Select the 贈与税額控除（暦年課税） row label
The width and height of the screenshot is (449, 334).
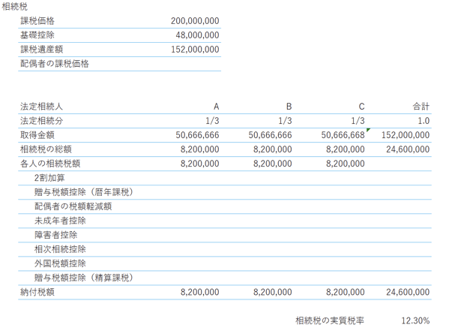pos(84,192)
